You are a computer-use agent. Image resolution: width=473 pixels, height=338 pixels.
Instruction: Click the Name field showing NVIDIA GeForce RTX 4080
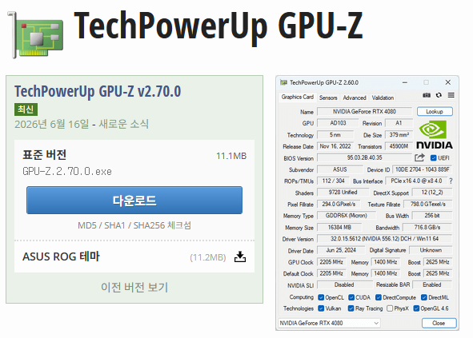click(364, 111)
